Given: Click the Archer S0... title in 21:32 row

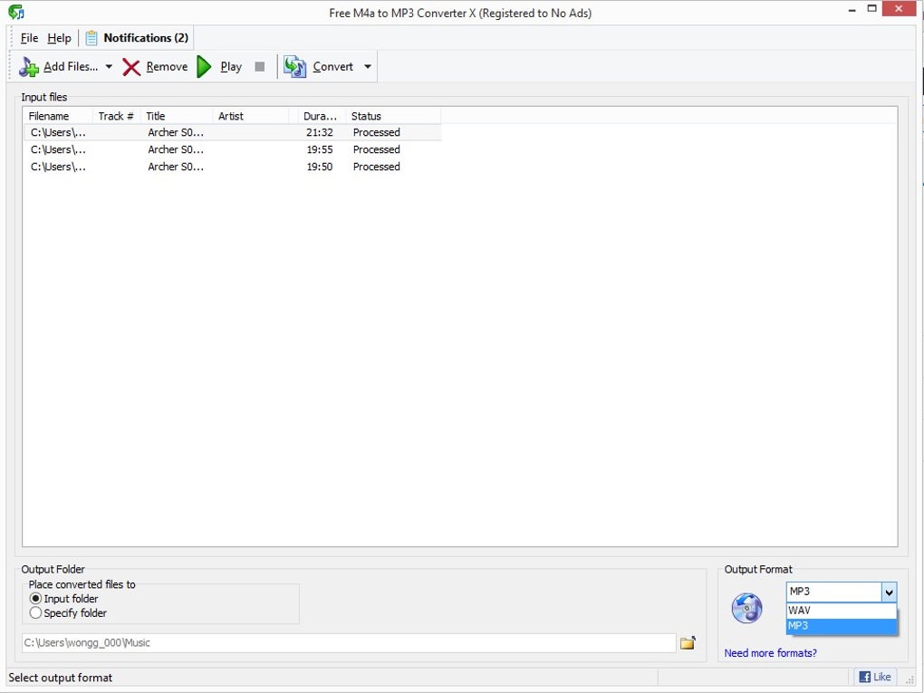Looking at the screenshot, I should pyautogui.click(x=176, y=132).
